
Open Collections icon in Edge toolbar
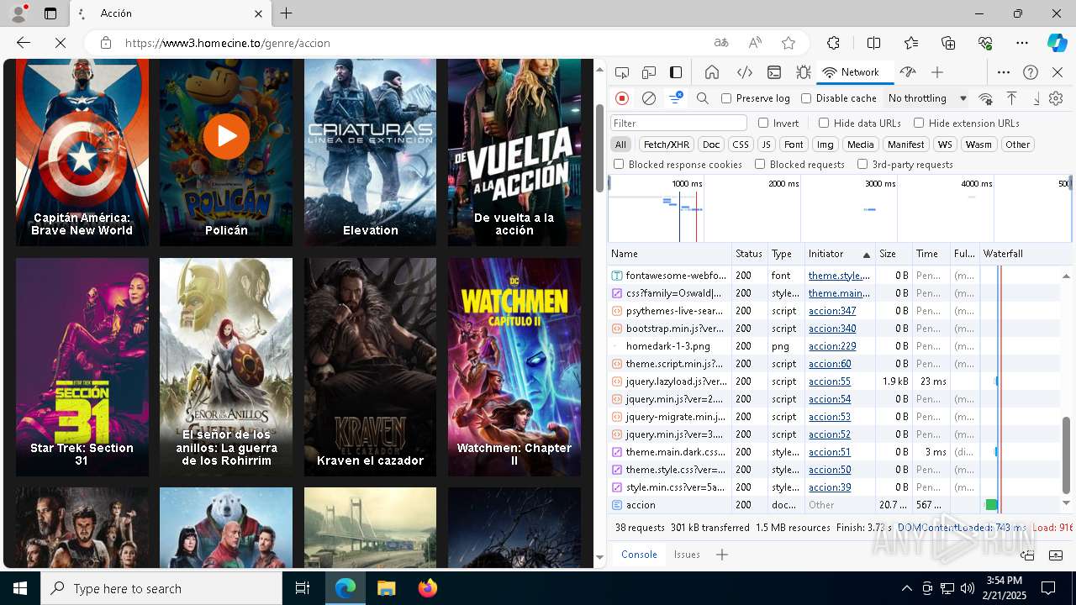pos(948,43)
